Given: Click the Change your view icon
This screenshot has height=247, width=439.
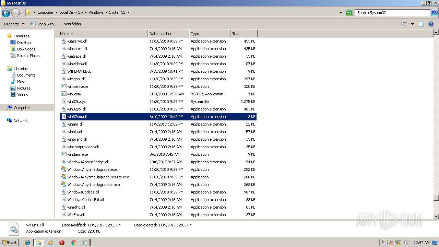Looking at the screenshot, I should pyautogui.click(x=404, y=24).
